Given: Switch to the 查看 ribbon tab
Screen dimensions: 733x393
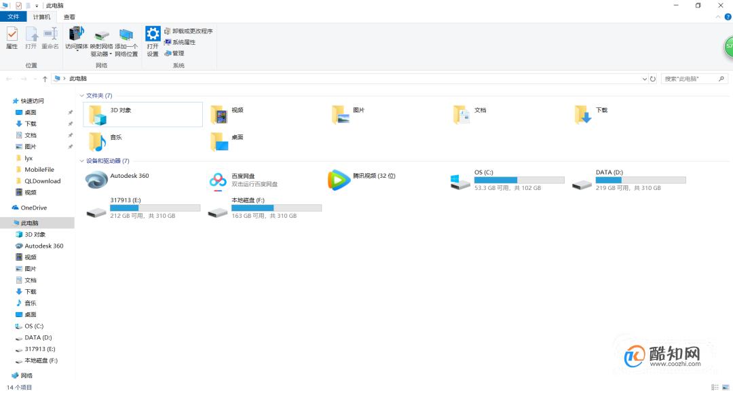Looking at the screenshot, I should click(69, 17).
